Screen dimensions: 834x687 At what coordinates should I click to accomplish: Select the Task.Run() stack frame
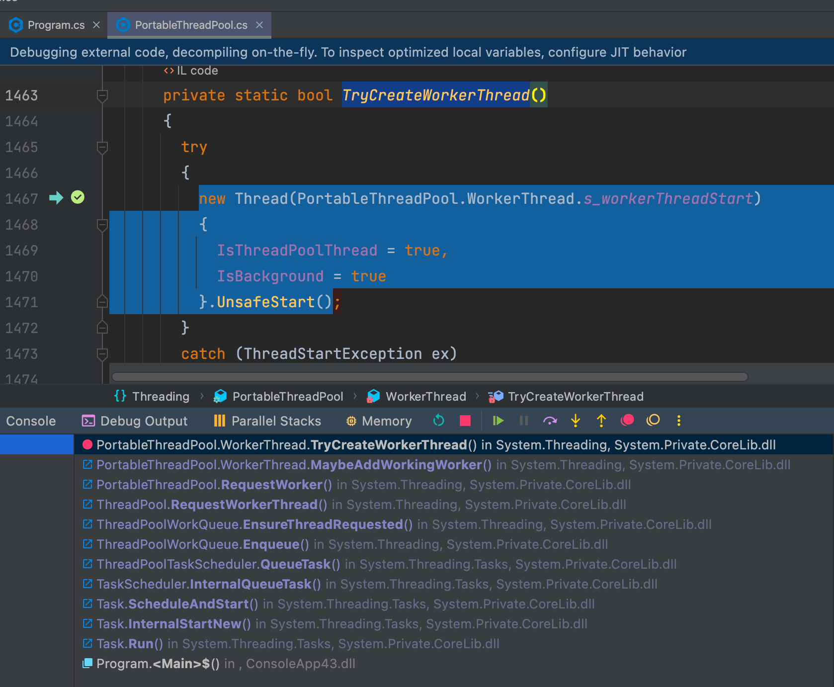point(453,644)
